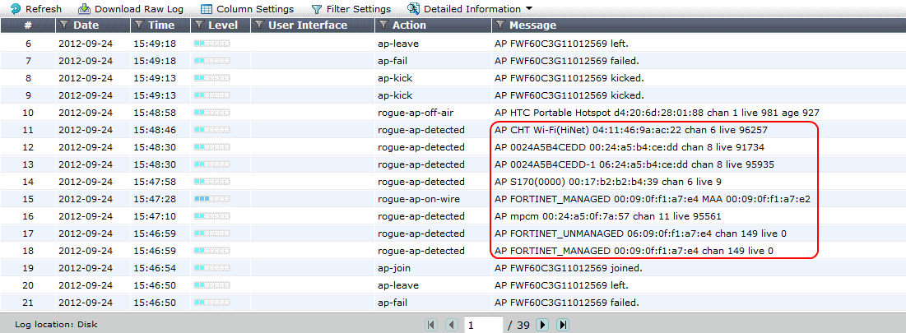Select the FWF60C3G11012569 joined message
The width and height of the screenshot is (906, 333).
pos(569,268)
